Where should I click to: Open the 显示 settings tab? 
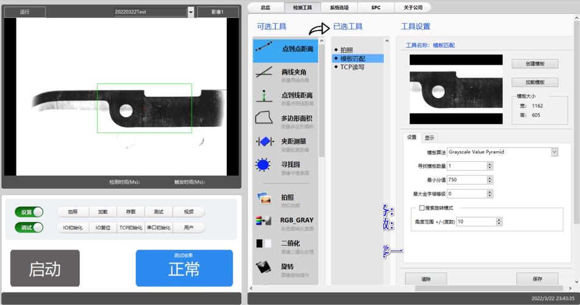click(x=429, y=138)
